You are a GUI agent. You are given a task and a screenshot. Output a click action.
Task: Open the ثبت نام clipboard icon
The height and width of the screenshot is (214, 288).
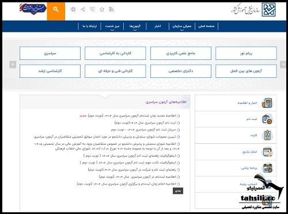[x=267, y=119]
